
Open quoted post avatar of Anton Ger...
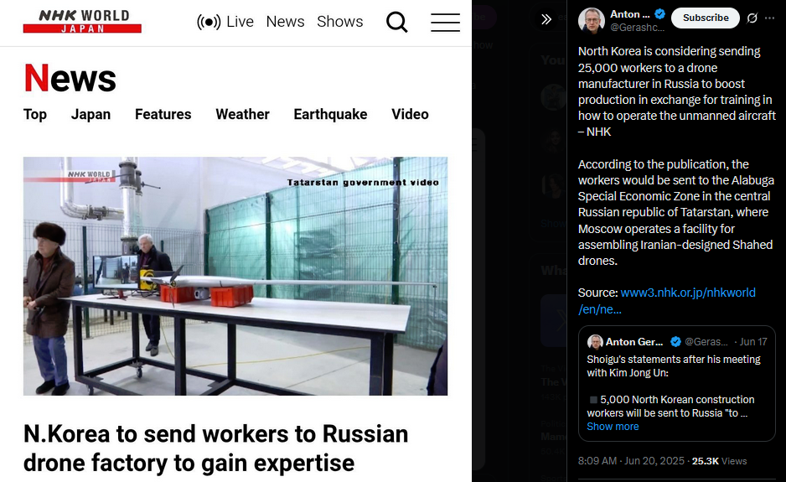(594, 341)
